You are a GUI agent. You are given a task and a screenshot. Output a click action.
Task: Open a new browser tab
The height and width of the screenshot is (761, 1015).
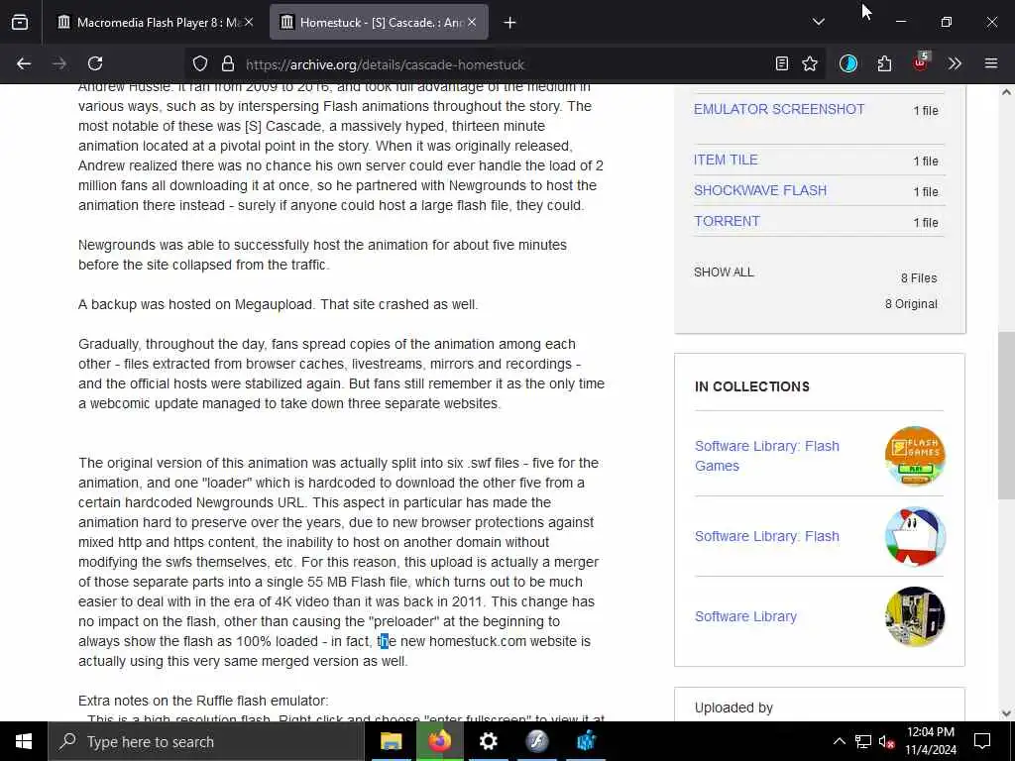click(x=509, y=23)
